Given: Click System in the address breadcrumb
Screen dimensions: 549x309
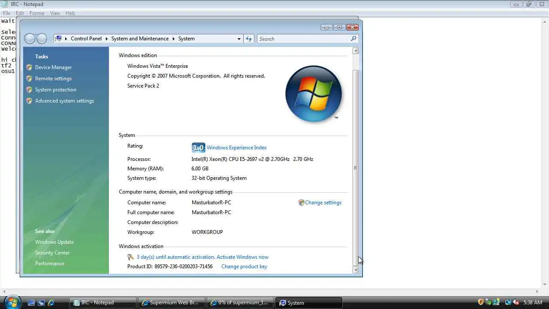Looking at the screenshot, I should point(186,39).
